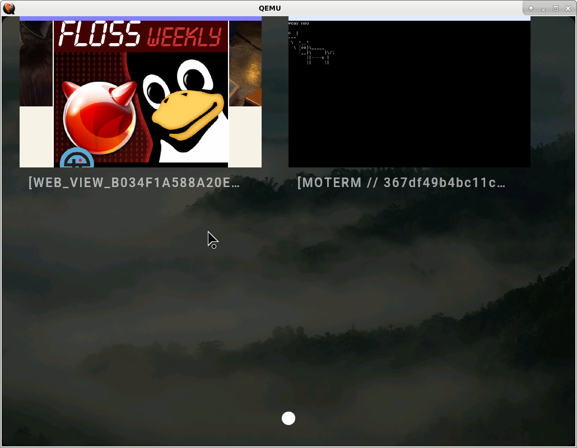Click the photo strip right of the penguin
The image size is (577, 448).
245,63
